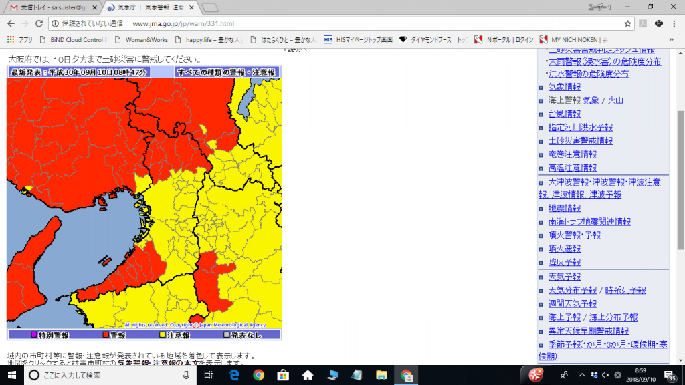This screenshot has width=685, height=385.
Task: Open the アプリ apps shortcut in bookmarks bar
Action: [x=20, y=39]
